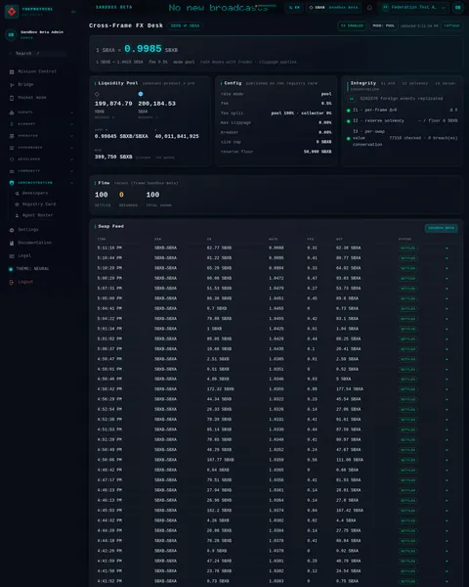Click the 50,000 SBXB reserve floor value
The height and width of the screenshot is (587, 469).
pos(318,152)
